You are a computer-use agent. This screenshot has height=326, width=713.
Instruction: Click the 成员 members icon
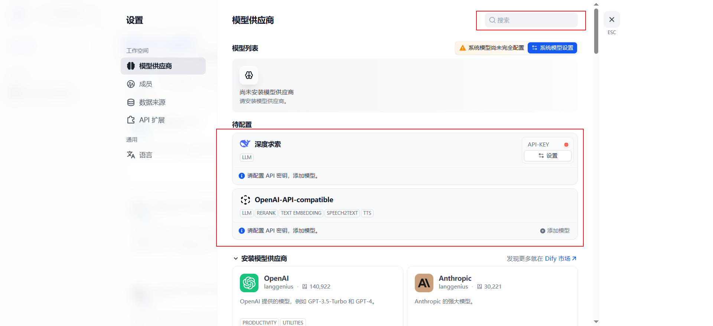131,84
